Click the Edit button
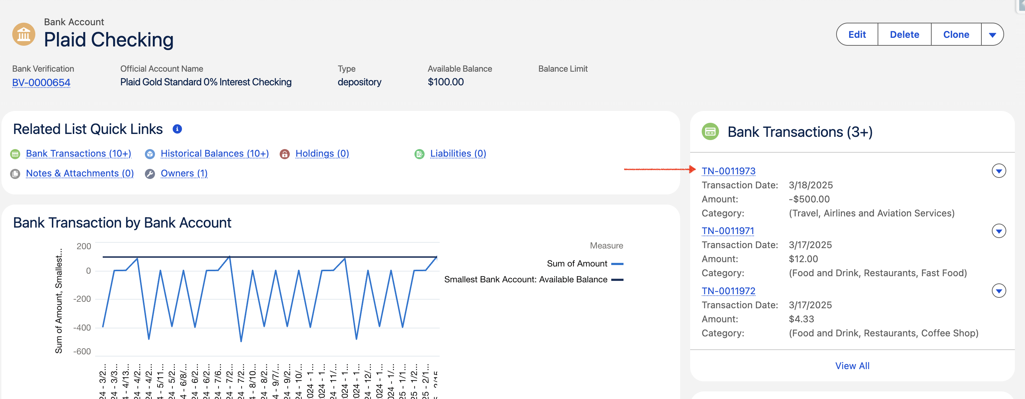This screenshot has width=1025, height=399. 857,35
